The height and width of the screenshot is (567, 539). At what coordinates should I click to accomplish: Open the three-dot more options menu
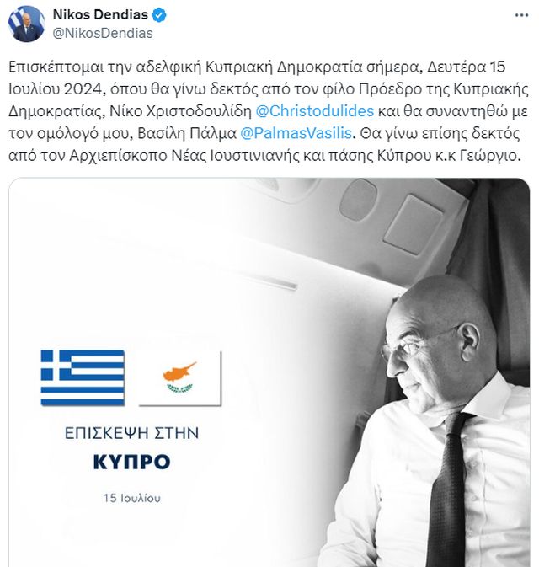click(521, 15)
